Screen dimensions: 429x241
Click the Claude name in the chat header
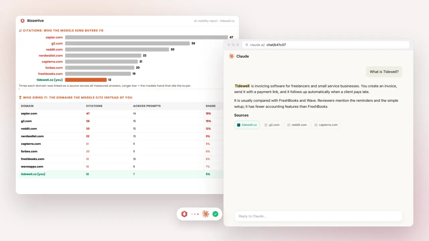(243, 56)
